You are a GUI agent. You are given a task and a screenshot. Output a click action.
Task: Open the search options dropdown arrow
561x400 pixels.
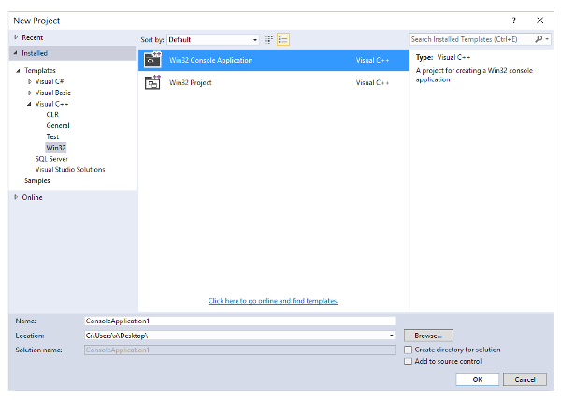coord(547,39)
